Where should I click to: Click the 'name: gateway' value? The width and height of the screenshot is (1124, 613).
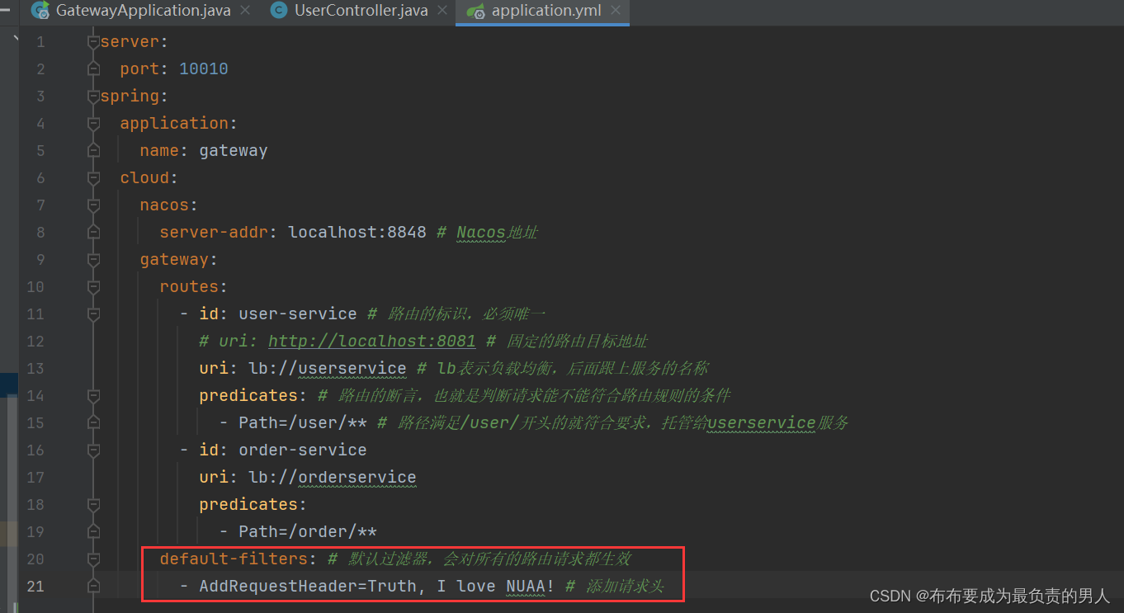pyautogui.click(x=234, y=150)
